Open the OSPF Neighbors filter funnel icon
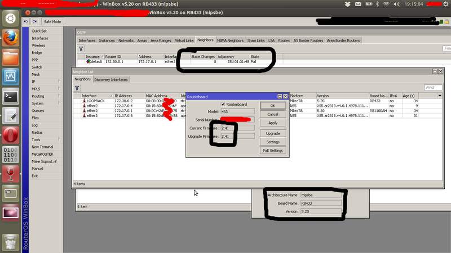 click(81, 49)
